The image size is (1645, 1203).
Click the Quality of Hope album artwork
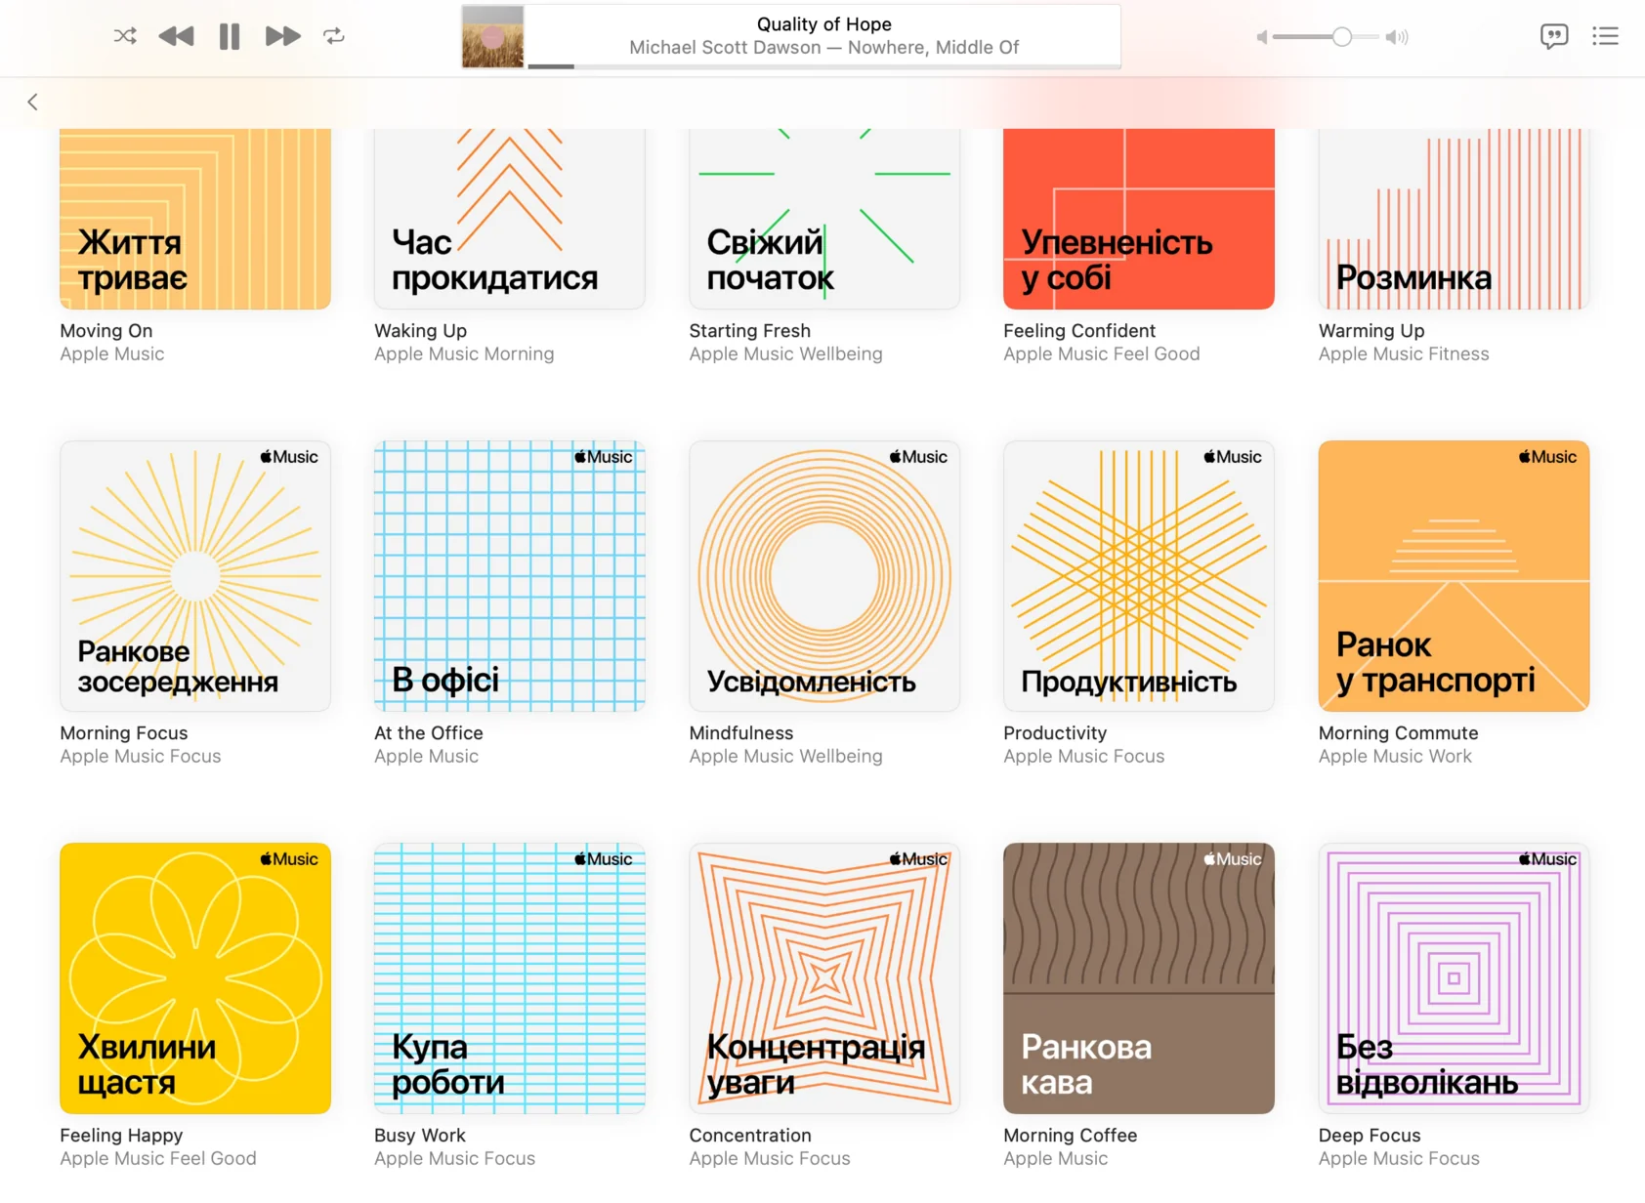click(492, 37)
